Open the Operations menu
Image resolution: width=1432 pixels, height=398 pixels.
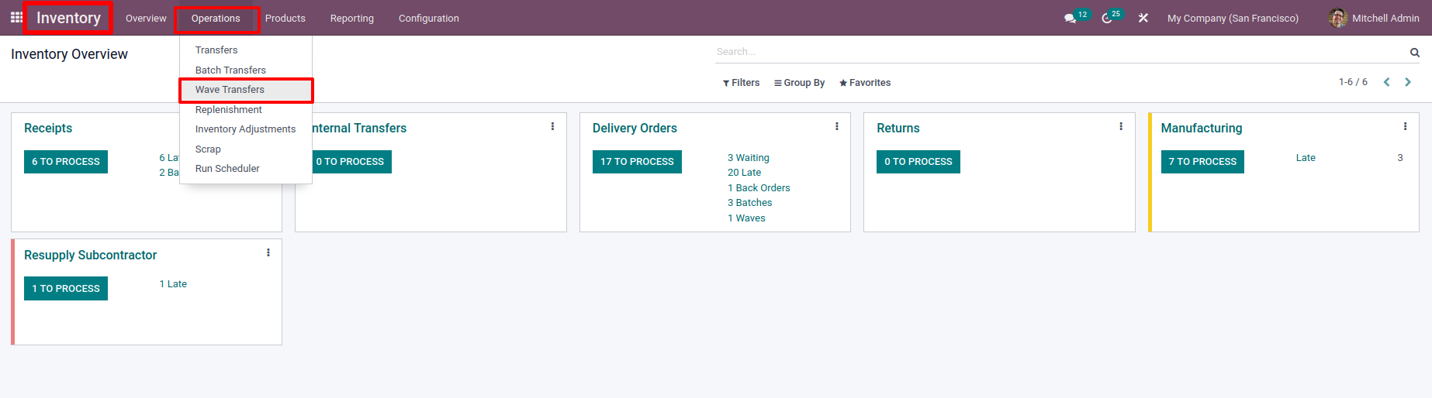pos(216,18)
